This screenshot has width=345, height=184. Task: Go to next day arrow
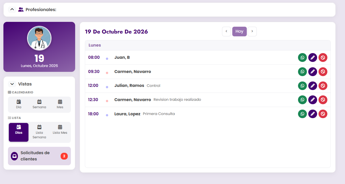(x=252, y=32)
